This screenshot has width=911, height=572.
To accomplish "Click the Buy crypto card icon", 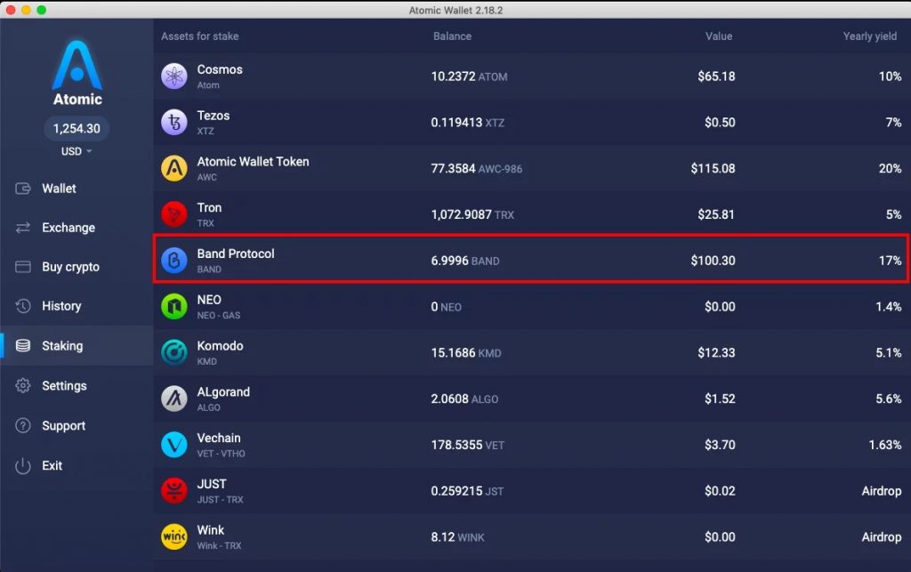I will click(22, 267).
